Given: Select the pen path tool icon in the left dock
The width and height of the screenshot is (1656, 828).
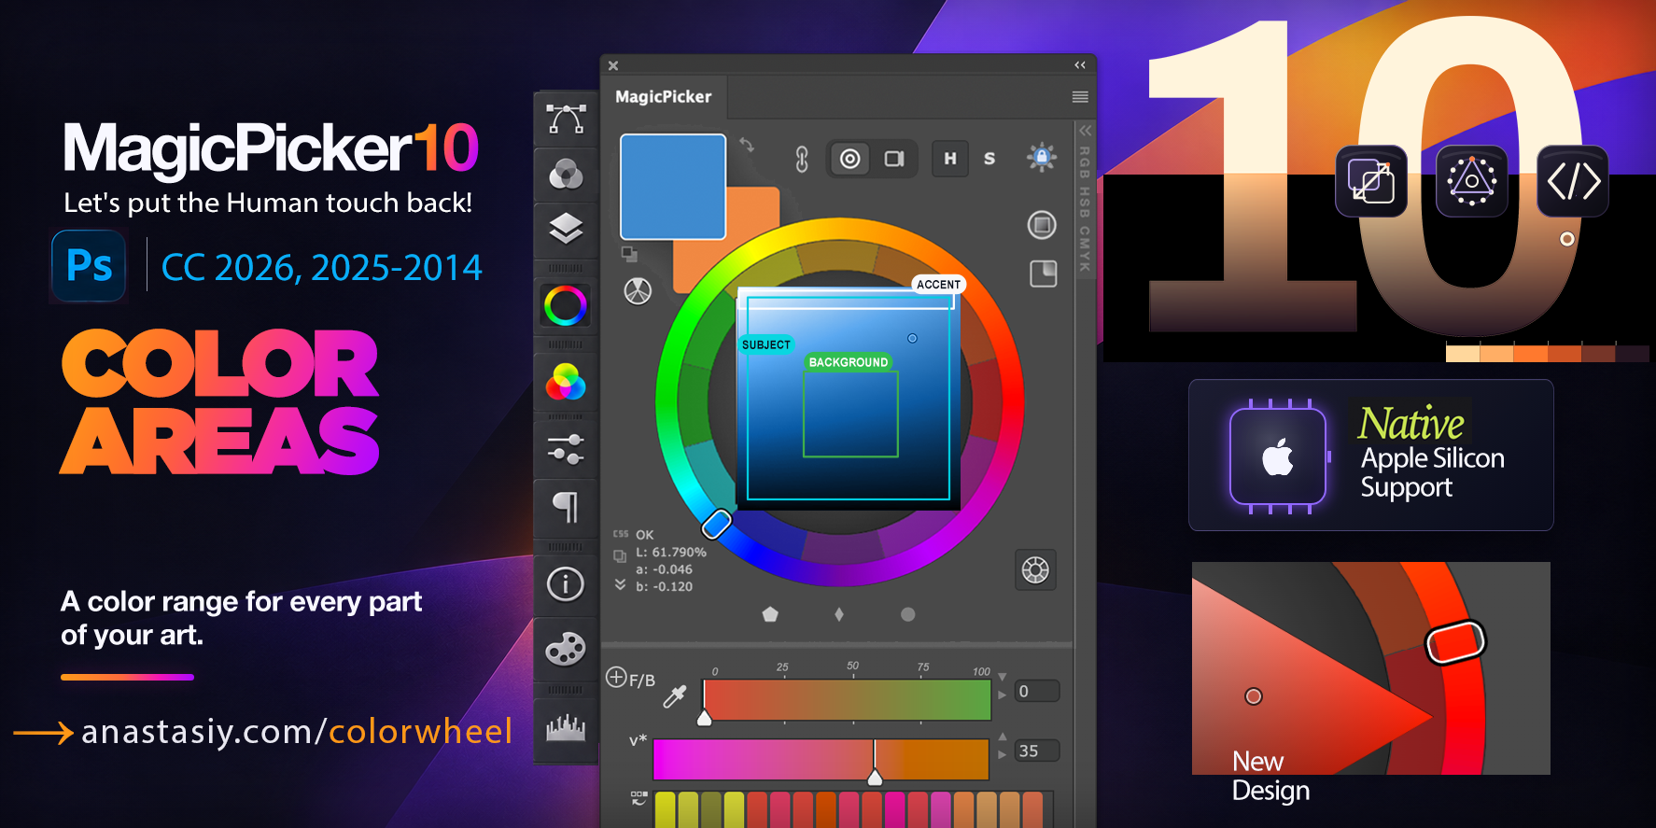Looking at the screenshot, I should (566, 119).
